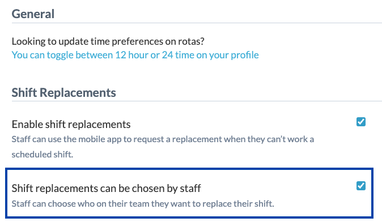Toggle the staff-chosen shift replacements checkbox
The height and width of the screenshot is (222, 382).
(x=361, y=186)
